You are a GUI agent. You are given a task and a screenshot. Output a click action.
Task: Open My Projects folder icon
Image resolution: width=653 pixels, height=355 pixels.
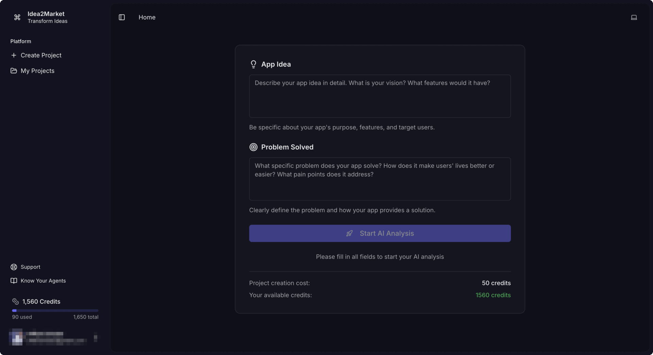14,71
